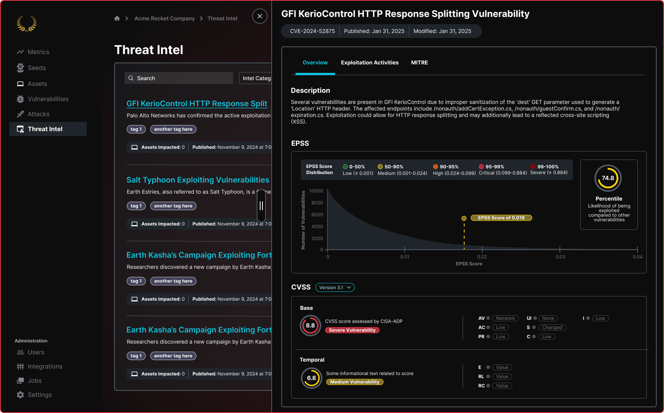Click Acme Rocket Company breadcrumb
The image size is (664, 413).
tap(164, 18)
